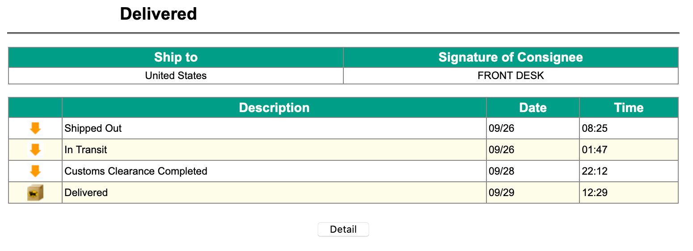693x251 pixels.
Task: Open the Detail button
Action: [x=343, y=230]
